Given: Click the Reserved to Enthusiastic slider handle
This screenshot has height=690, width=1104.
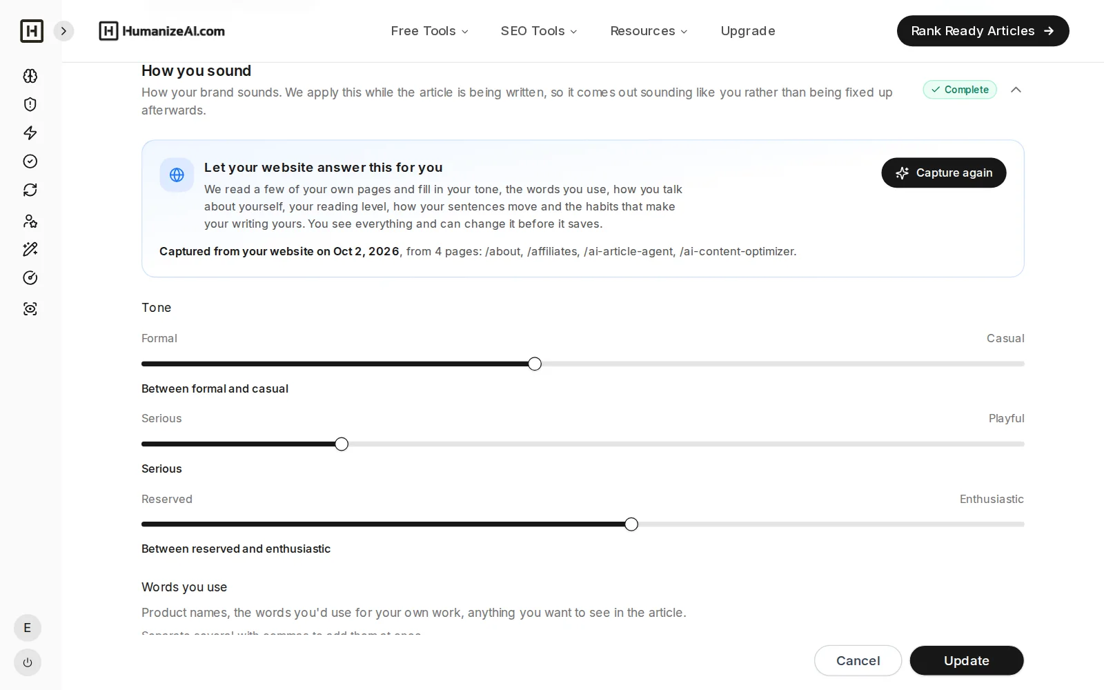Looking at the screenshot, I should (631, 524).
